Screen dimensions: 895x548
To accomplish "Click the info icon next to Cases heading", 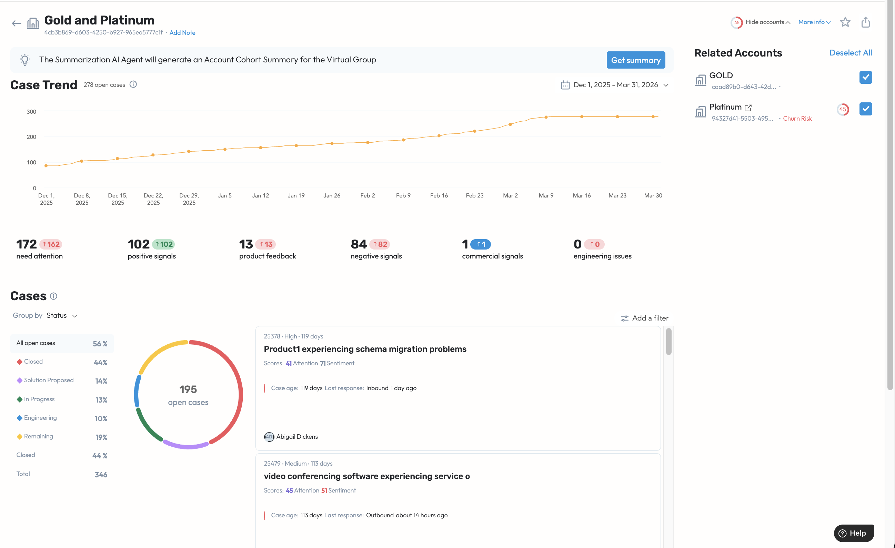I will click(x=53, y=296).
